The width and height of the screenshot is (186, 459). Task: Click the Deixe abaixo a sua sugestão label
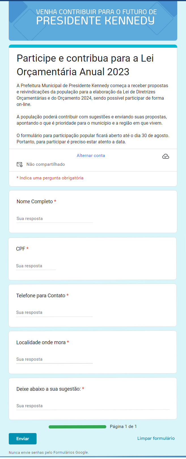pyautogui.click(x=48, y=389)
